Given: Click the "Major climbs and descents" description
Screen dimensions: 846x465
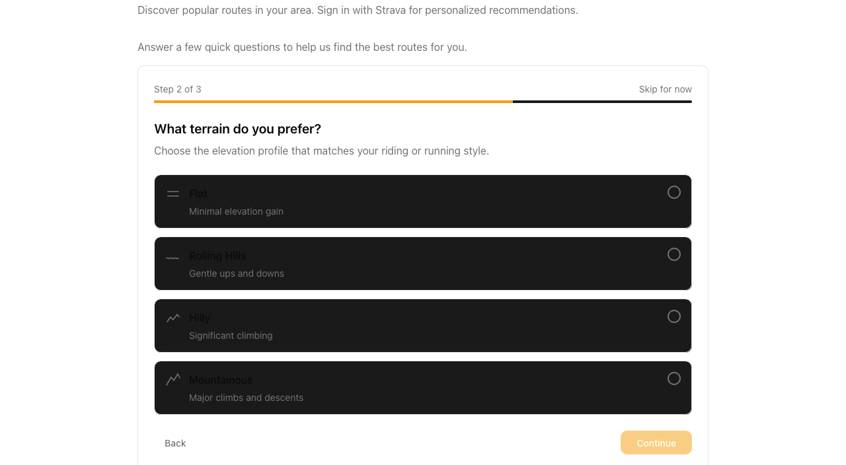Looking at the screenshot, I should tap(246, 398).
